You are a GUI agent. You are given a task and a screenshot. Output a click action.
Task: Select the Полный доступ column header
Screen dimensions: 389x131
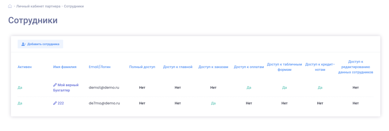point(142,67)
